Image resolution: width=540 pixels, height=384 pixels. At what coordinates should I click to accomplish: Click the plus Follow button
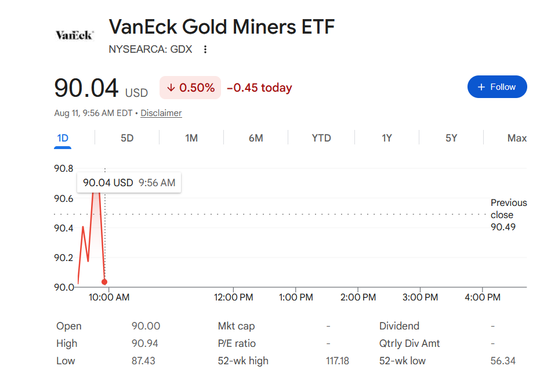tap(497, 87)
